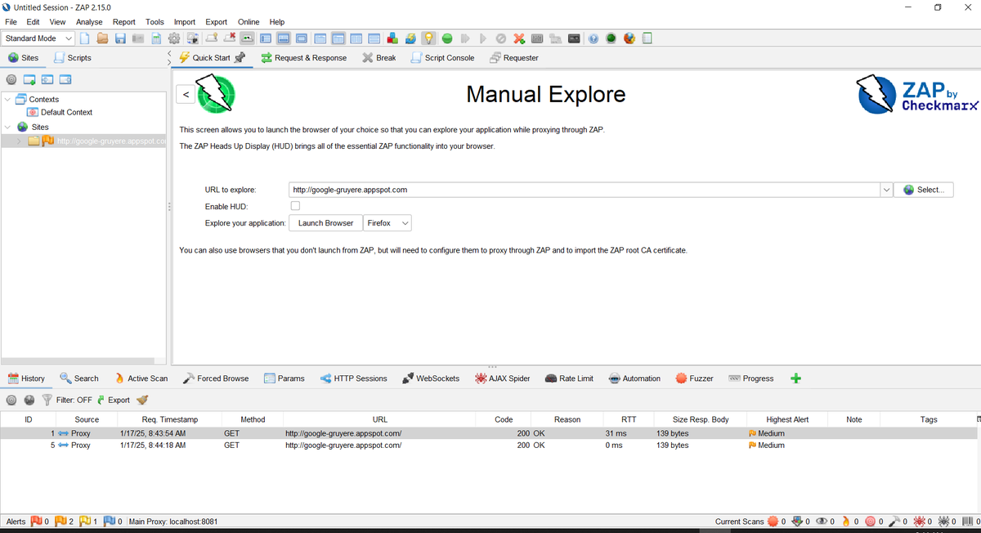Click the colored blocks add-ons toolbar icon
This screenshot has width=981, height=533.
(x=392, y=38)
